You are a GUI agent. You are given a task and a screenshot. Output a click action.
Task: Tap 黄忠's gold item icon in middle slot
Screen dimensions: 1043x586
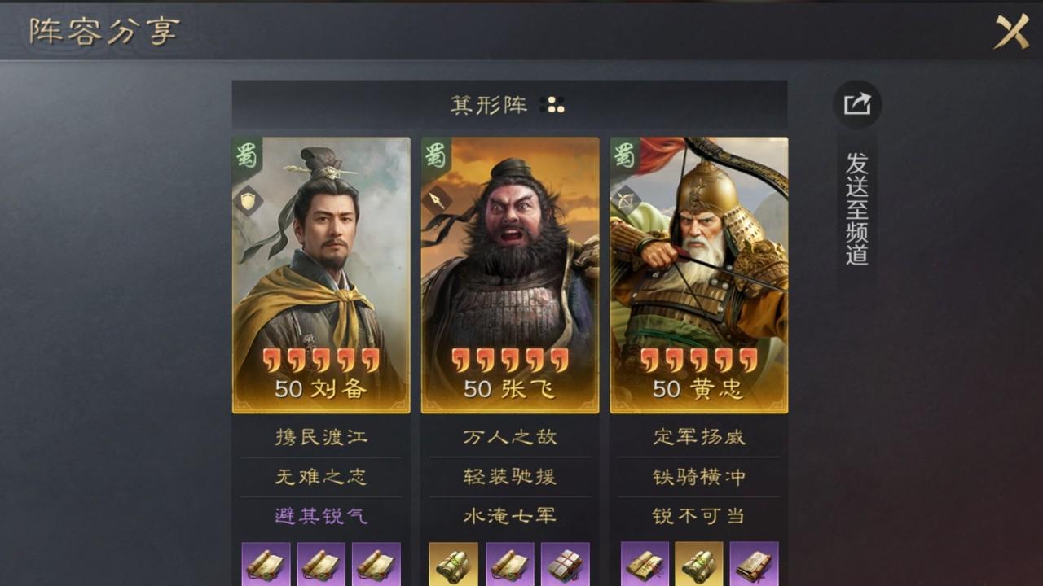tap(699, 564)
